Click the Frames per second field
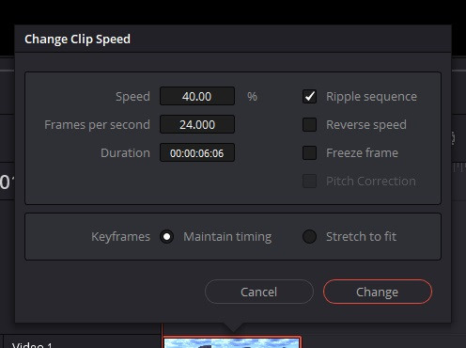Viewport: 466px width, 348px height. coord(197,124)
